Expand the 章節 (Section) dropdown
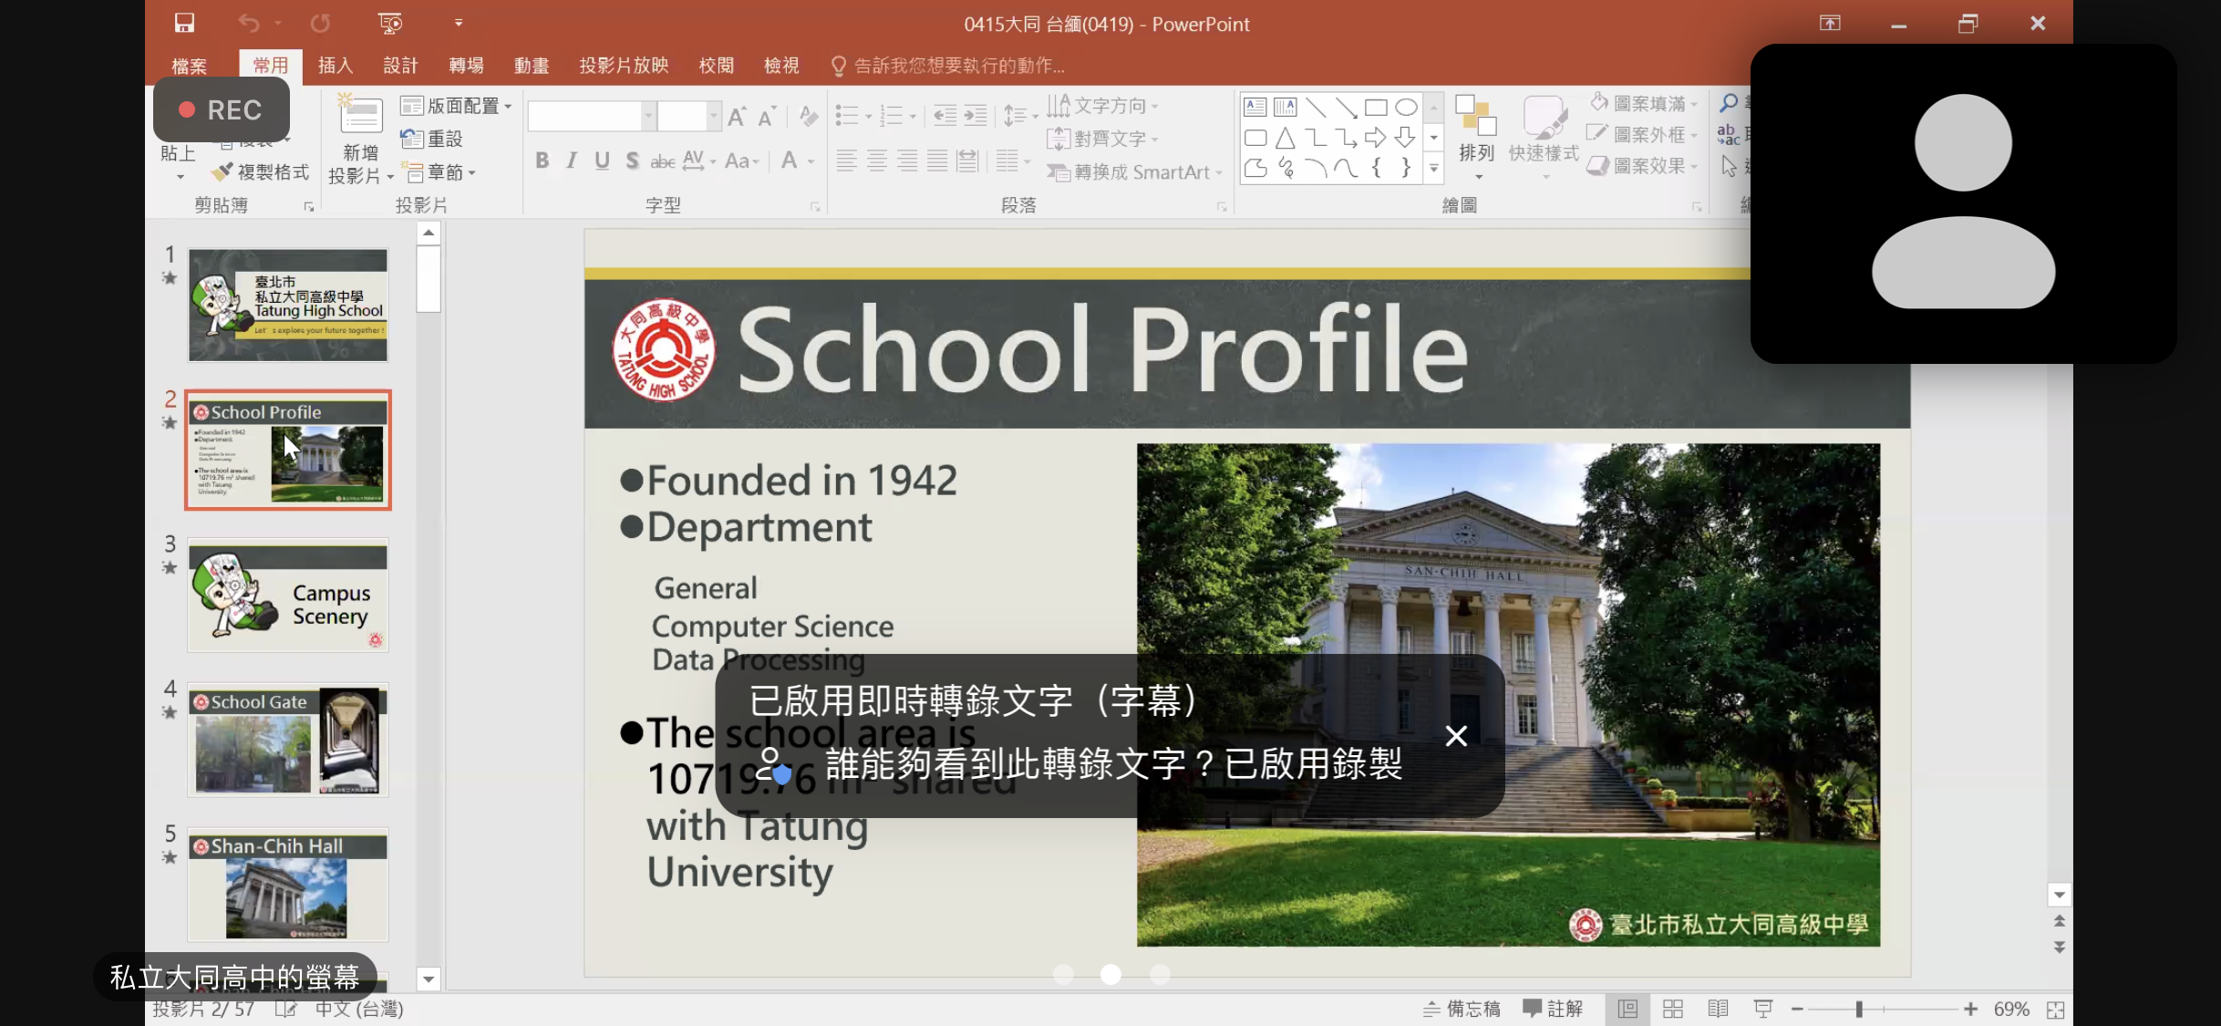The image size is (2221, 1026). pos(439,172)
